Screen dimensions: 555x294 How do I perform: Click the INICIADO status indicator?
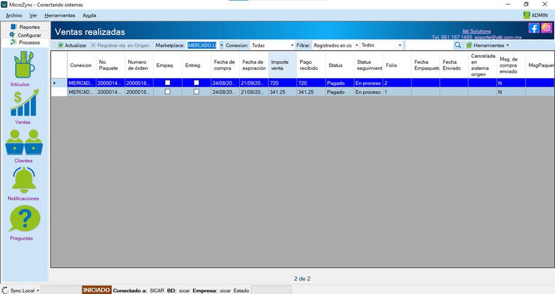click(x=96, y=290)
